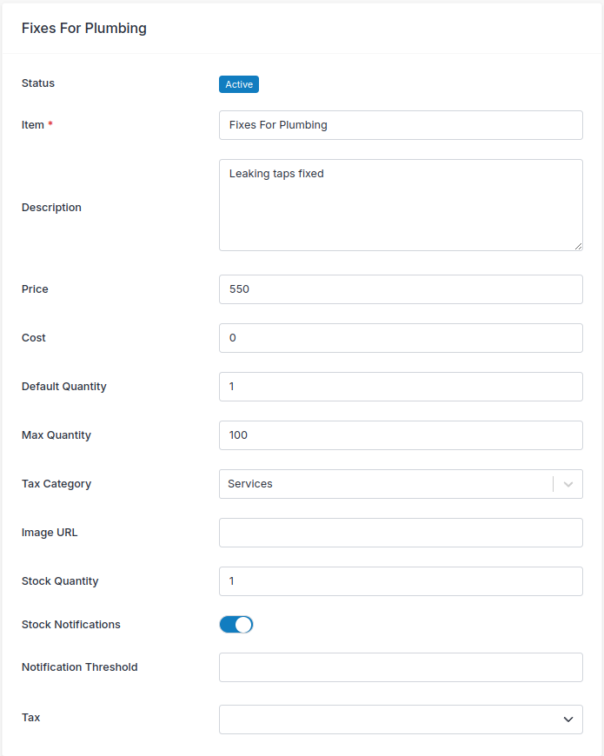604x756 pixels.
Task: Click the Max Quantity field showing 100
Action: [x=401, y=435]
